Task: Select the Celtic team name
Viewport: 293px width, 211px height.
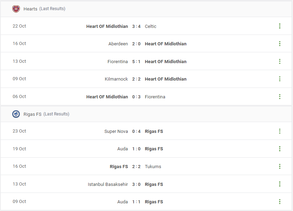Action: pos(151,27)
